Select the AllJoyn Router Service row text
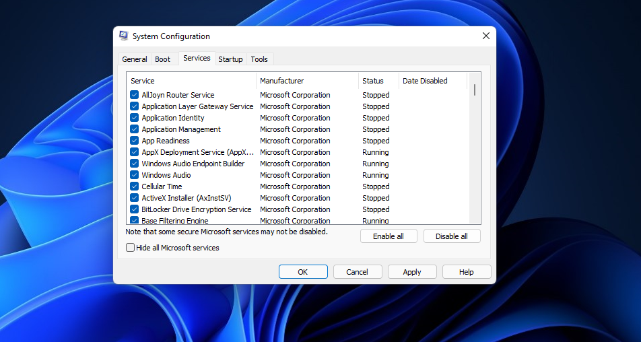Image resolution: width=641 pixels, height=342 pixels. tap(178, 95)
